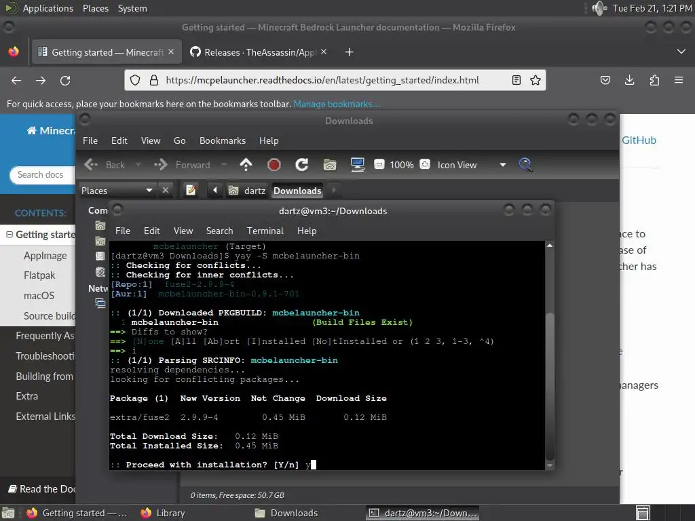The image size is (695, 521).
Task: List all tabs with the chevron
Action: pyautogui.click(x=681, y=52)
